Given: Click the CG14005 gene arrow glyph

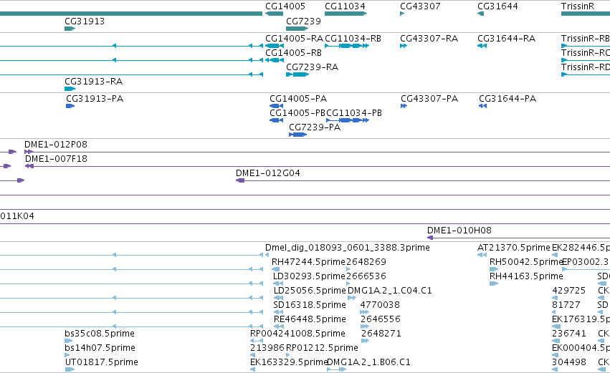Looking at the screenshot, I should (275, 14).
